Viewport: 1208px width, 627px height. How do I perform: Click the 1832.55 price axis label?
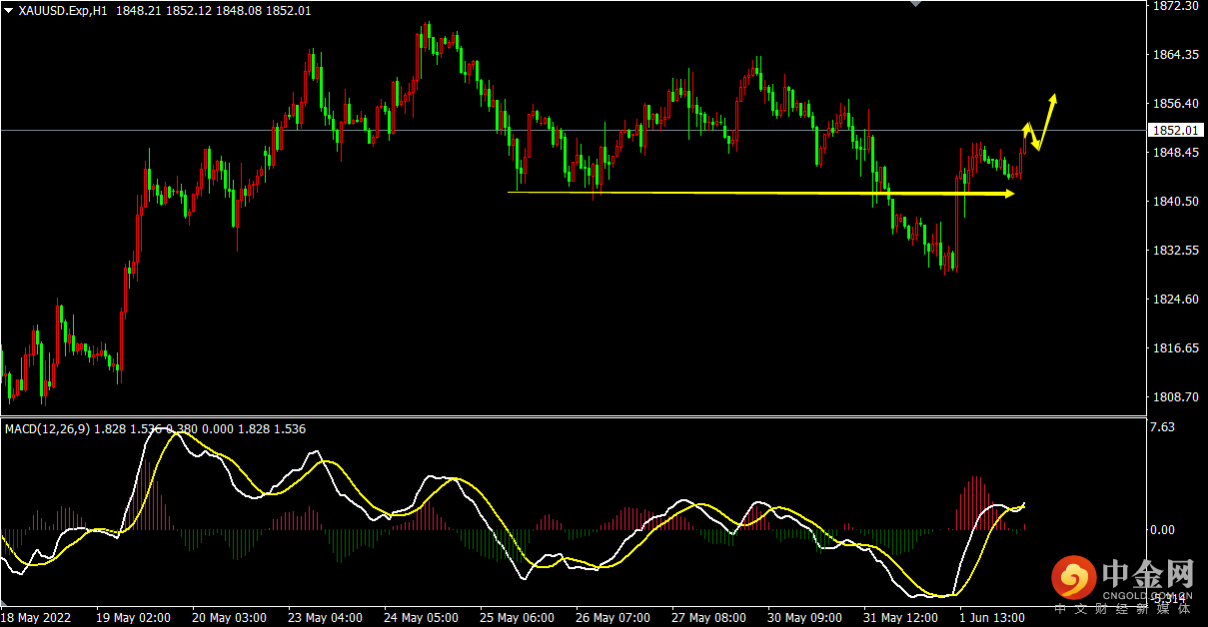[1174, 251]
